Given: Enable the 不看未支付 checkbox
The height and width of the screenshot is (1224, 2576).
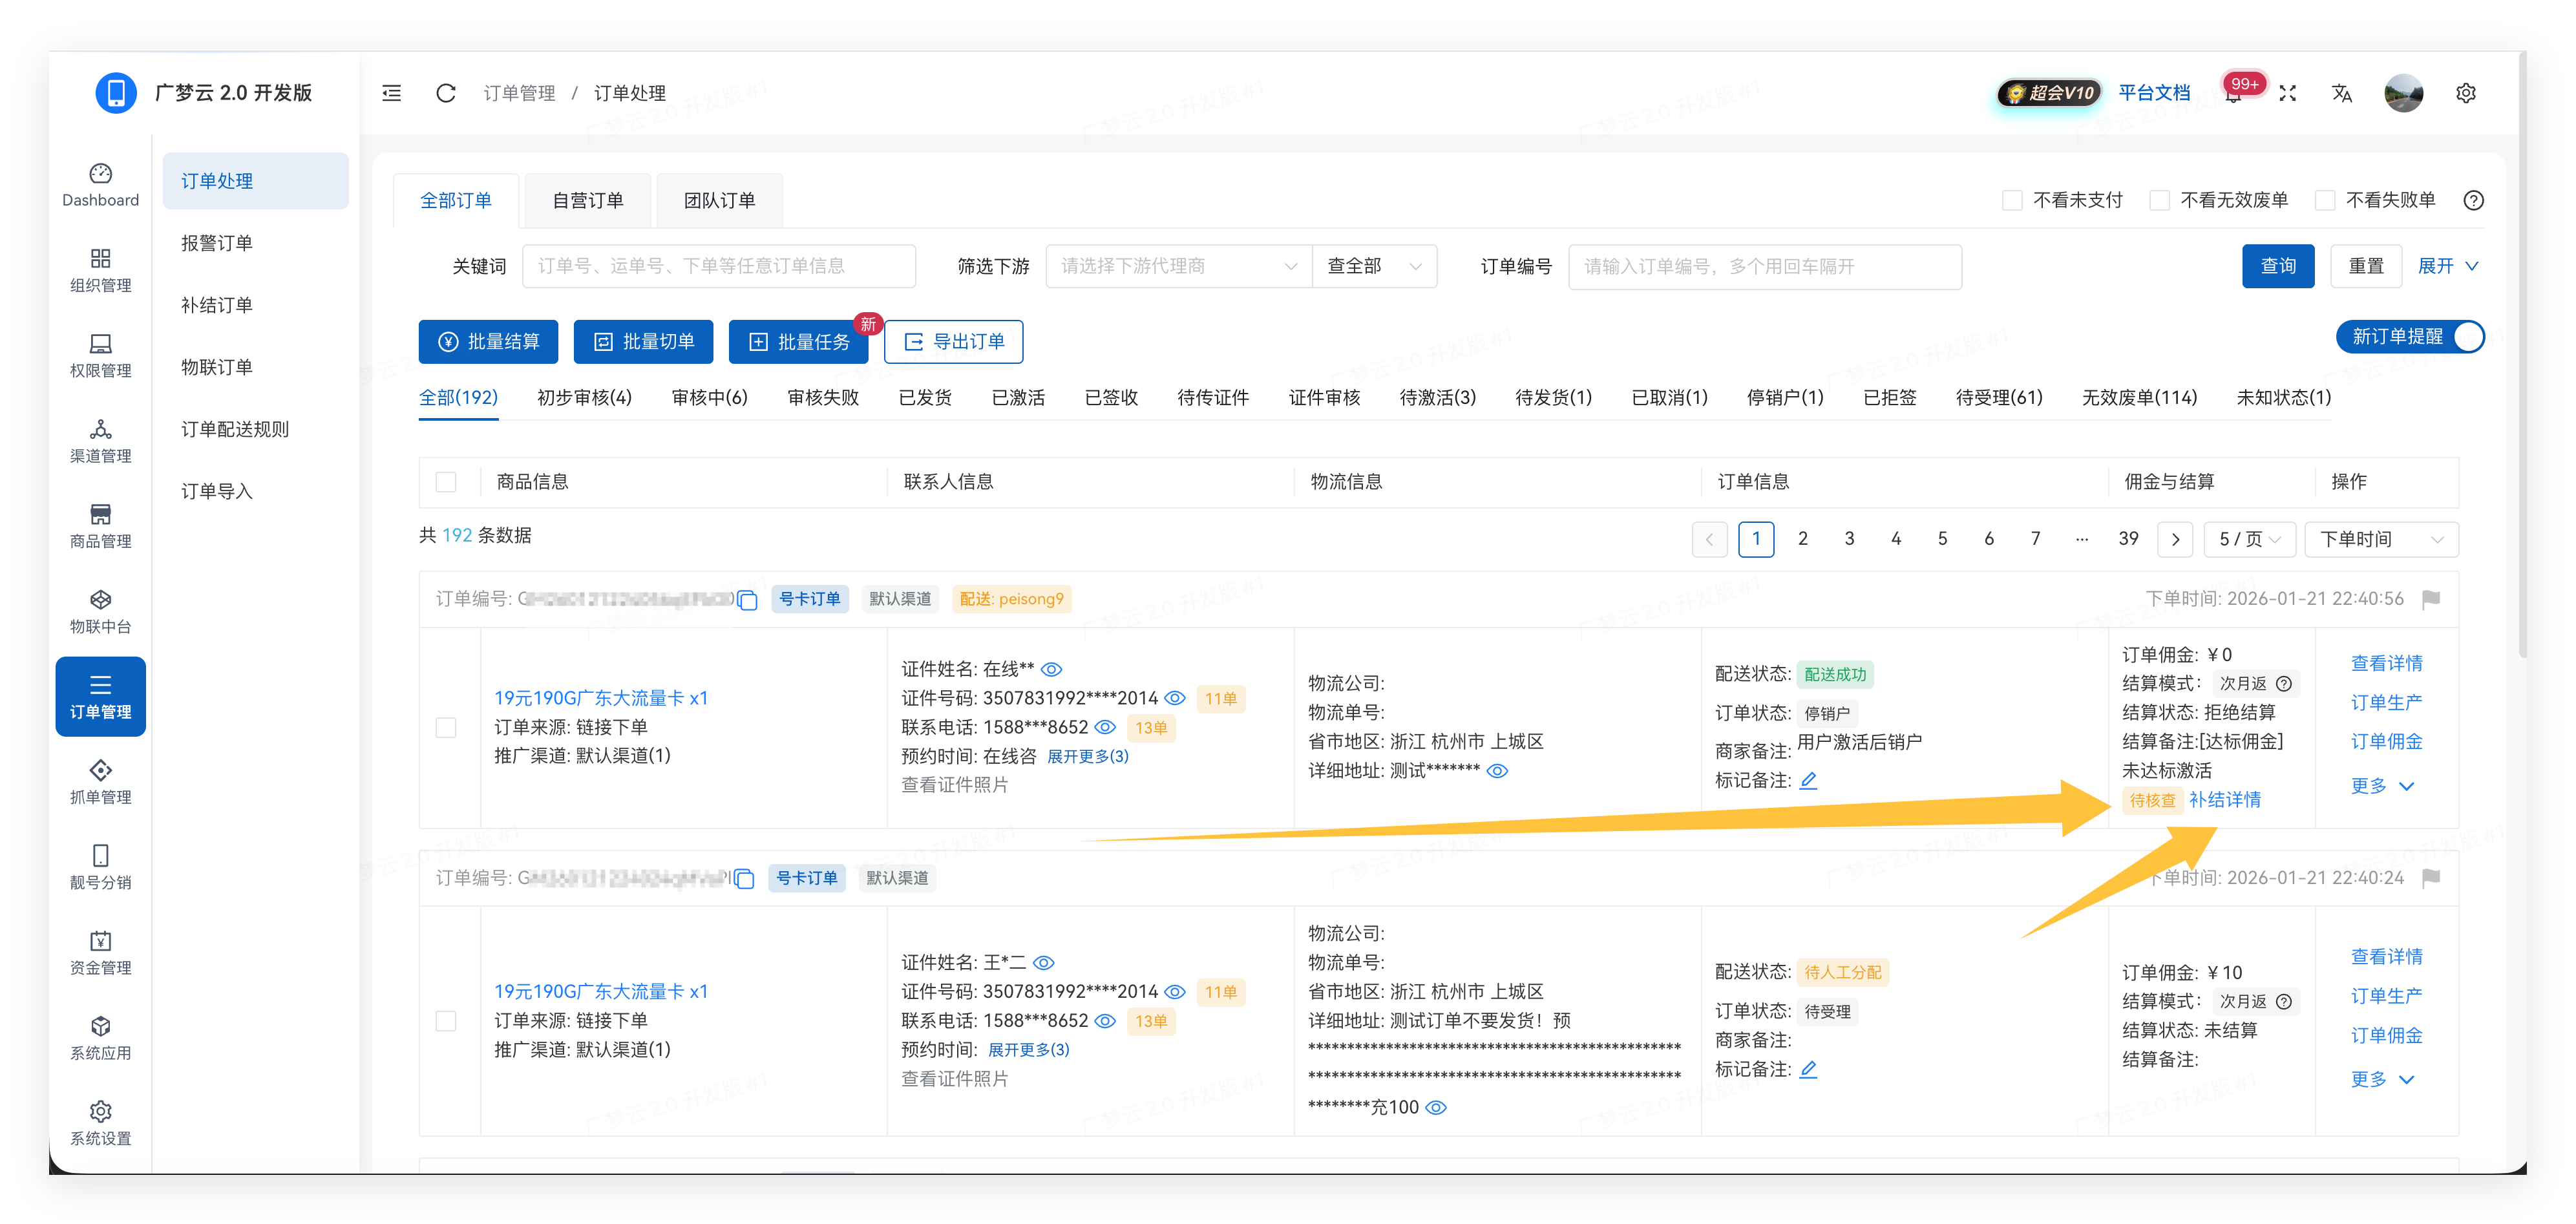Looking at the screenshot, I should [x=2013, y=200].
